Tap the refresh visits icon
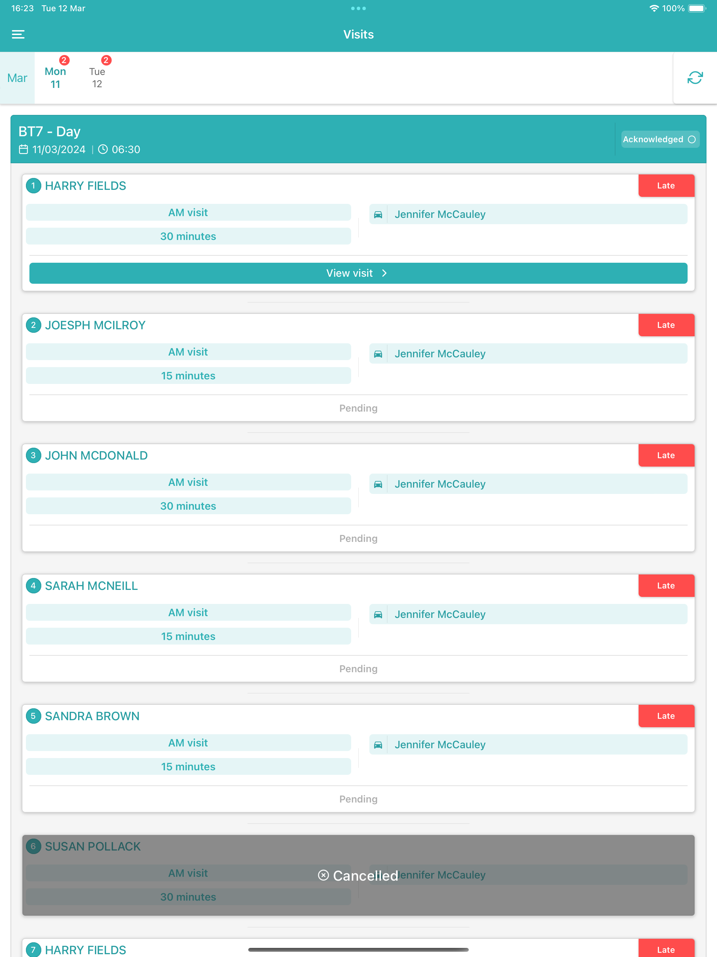717x957 pixels. 695,78
